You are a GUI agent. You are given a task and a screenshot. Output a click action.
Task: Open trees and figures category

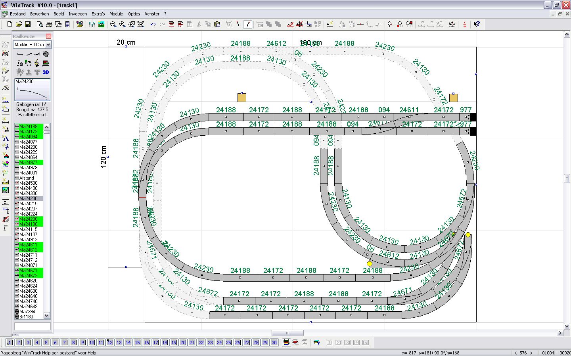[x=29, y=63]
